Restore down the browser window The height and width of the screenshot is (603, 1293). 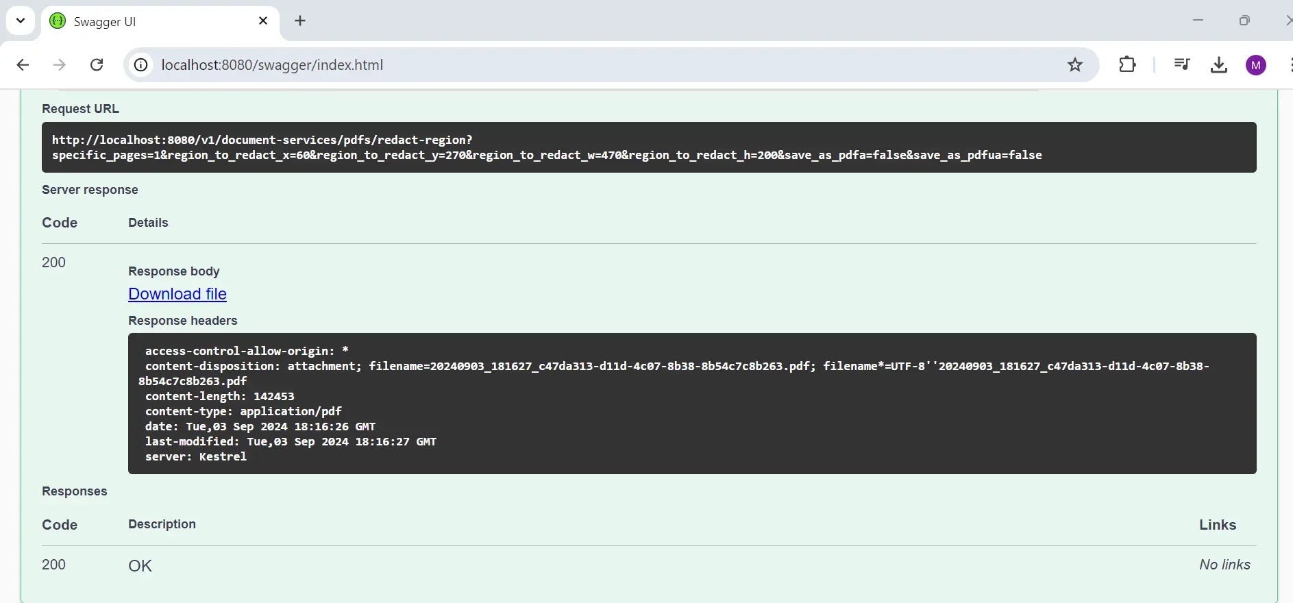[x=1244, y=21]
